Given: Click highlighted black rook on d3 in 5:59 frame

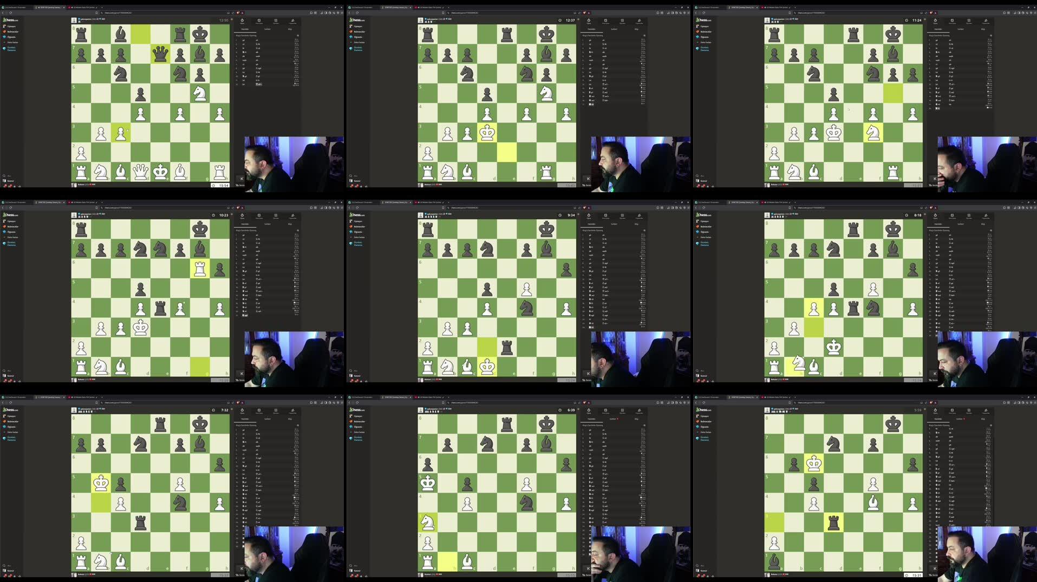Looking at the screenshot, I should pos(833,522).
